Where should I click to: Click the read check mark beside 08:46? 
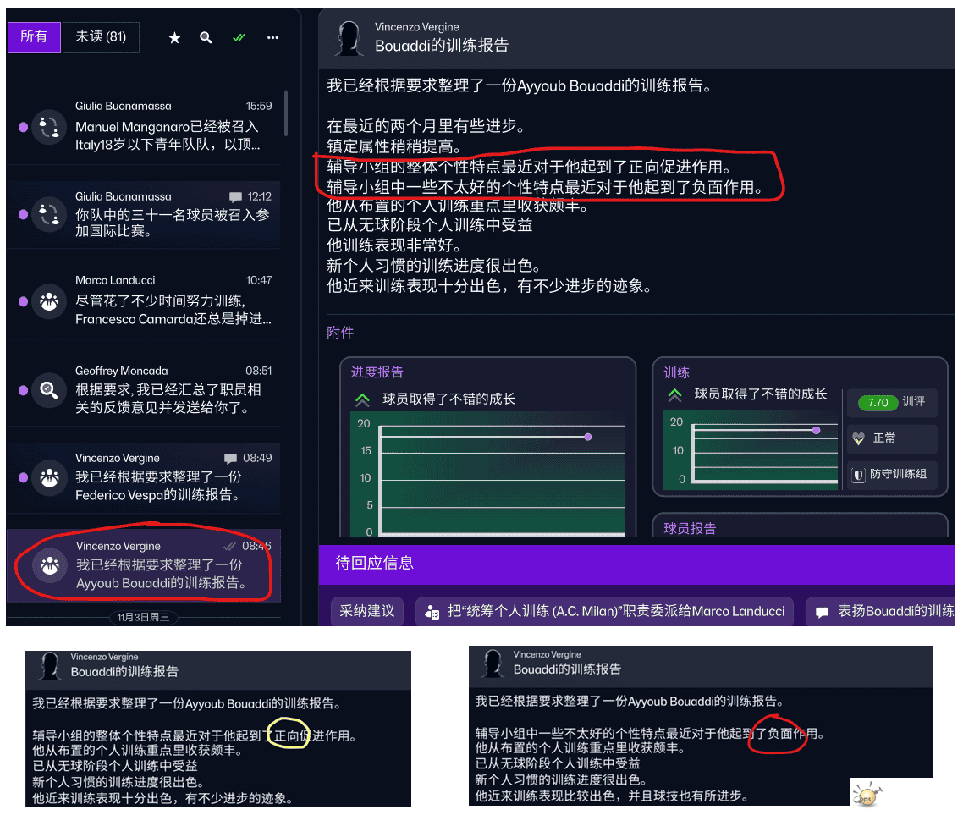[229, 546]
